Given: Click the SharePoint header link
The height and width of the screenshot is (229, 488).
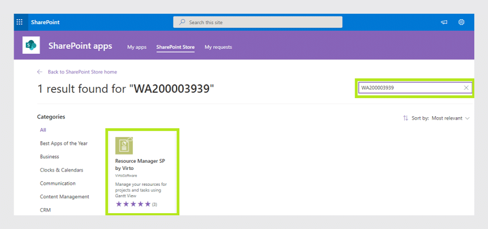Looking at the screenshot, I should [x=45, y=22].
